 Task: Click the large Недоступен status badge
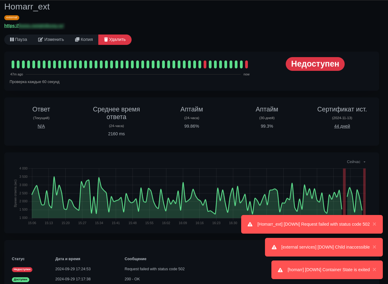(315, 64)
